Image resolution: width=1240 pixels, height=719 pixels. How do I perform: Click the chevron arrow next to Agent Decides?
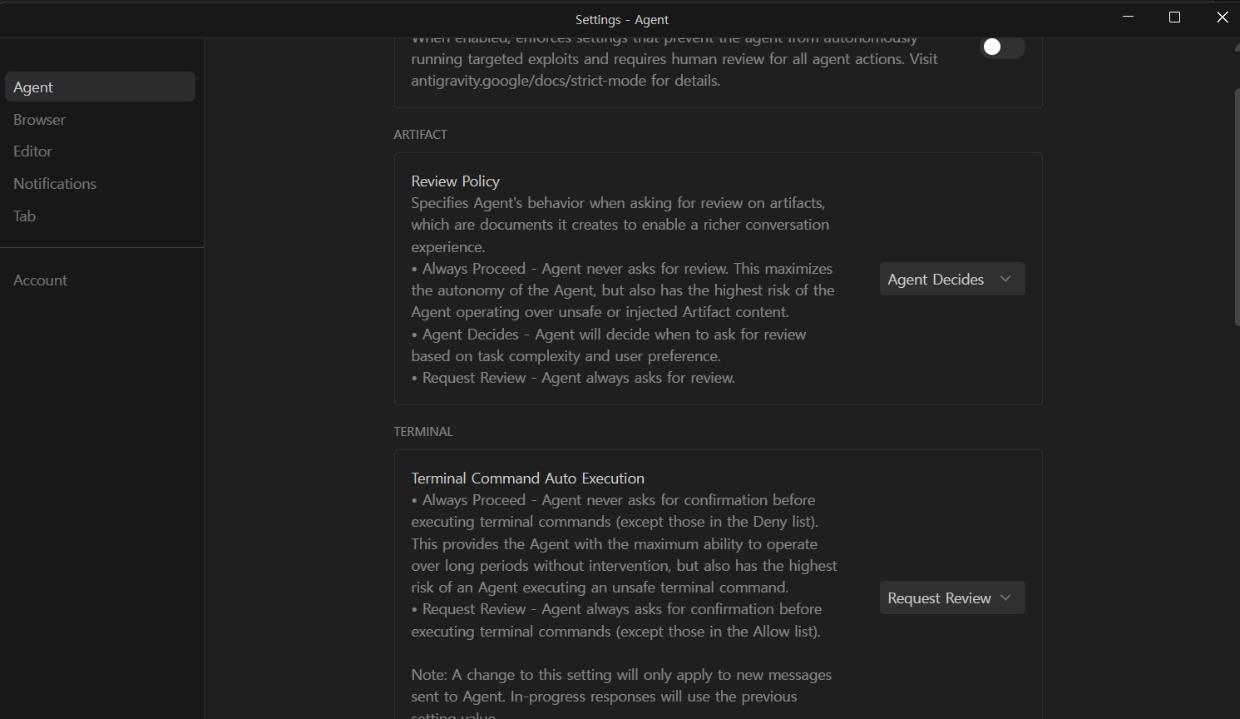click(1005, 279)
